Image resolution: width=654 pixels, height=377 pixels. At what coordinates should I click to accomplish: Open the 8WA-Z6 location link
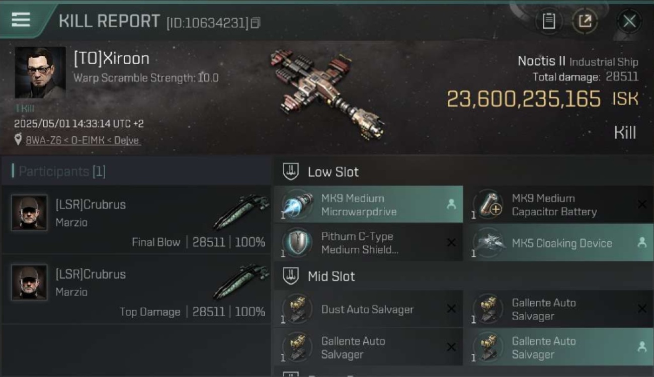pyautogui.click(x=83, y=140)
